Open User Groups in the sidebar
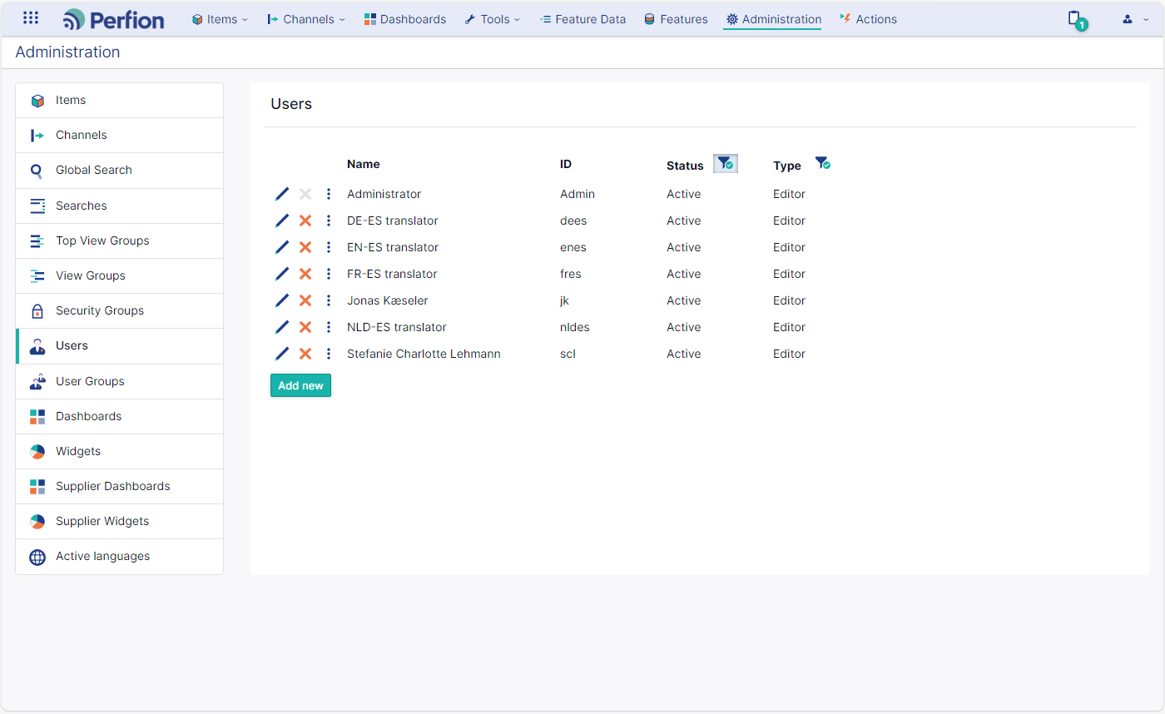Viewport: 1165px width, 714px height. (x=120, y=381)
